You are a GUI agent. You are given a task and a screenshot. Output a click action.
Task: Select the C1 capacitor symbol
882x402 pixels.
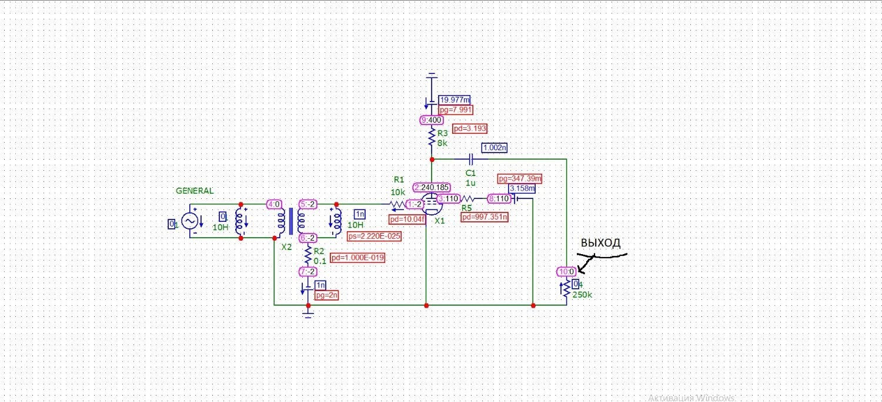(471, 159)
